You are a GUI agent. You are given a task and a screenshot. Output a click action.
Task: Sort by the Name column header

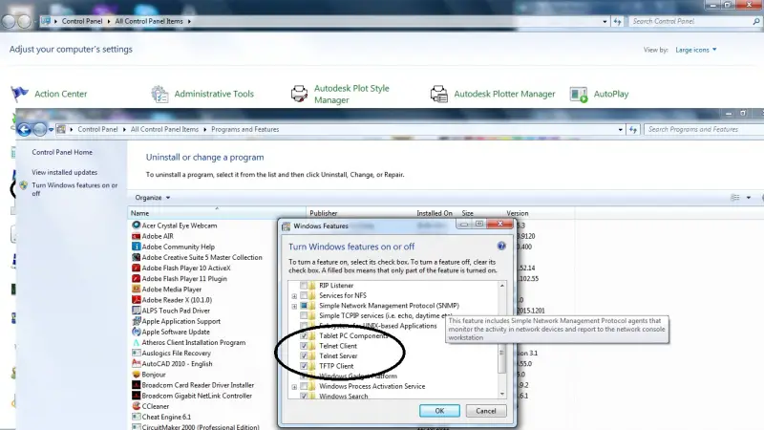point(217,213)
